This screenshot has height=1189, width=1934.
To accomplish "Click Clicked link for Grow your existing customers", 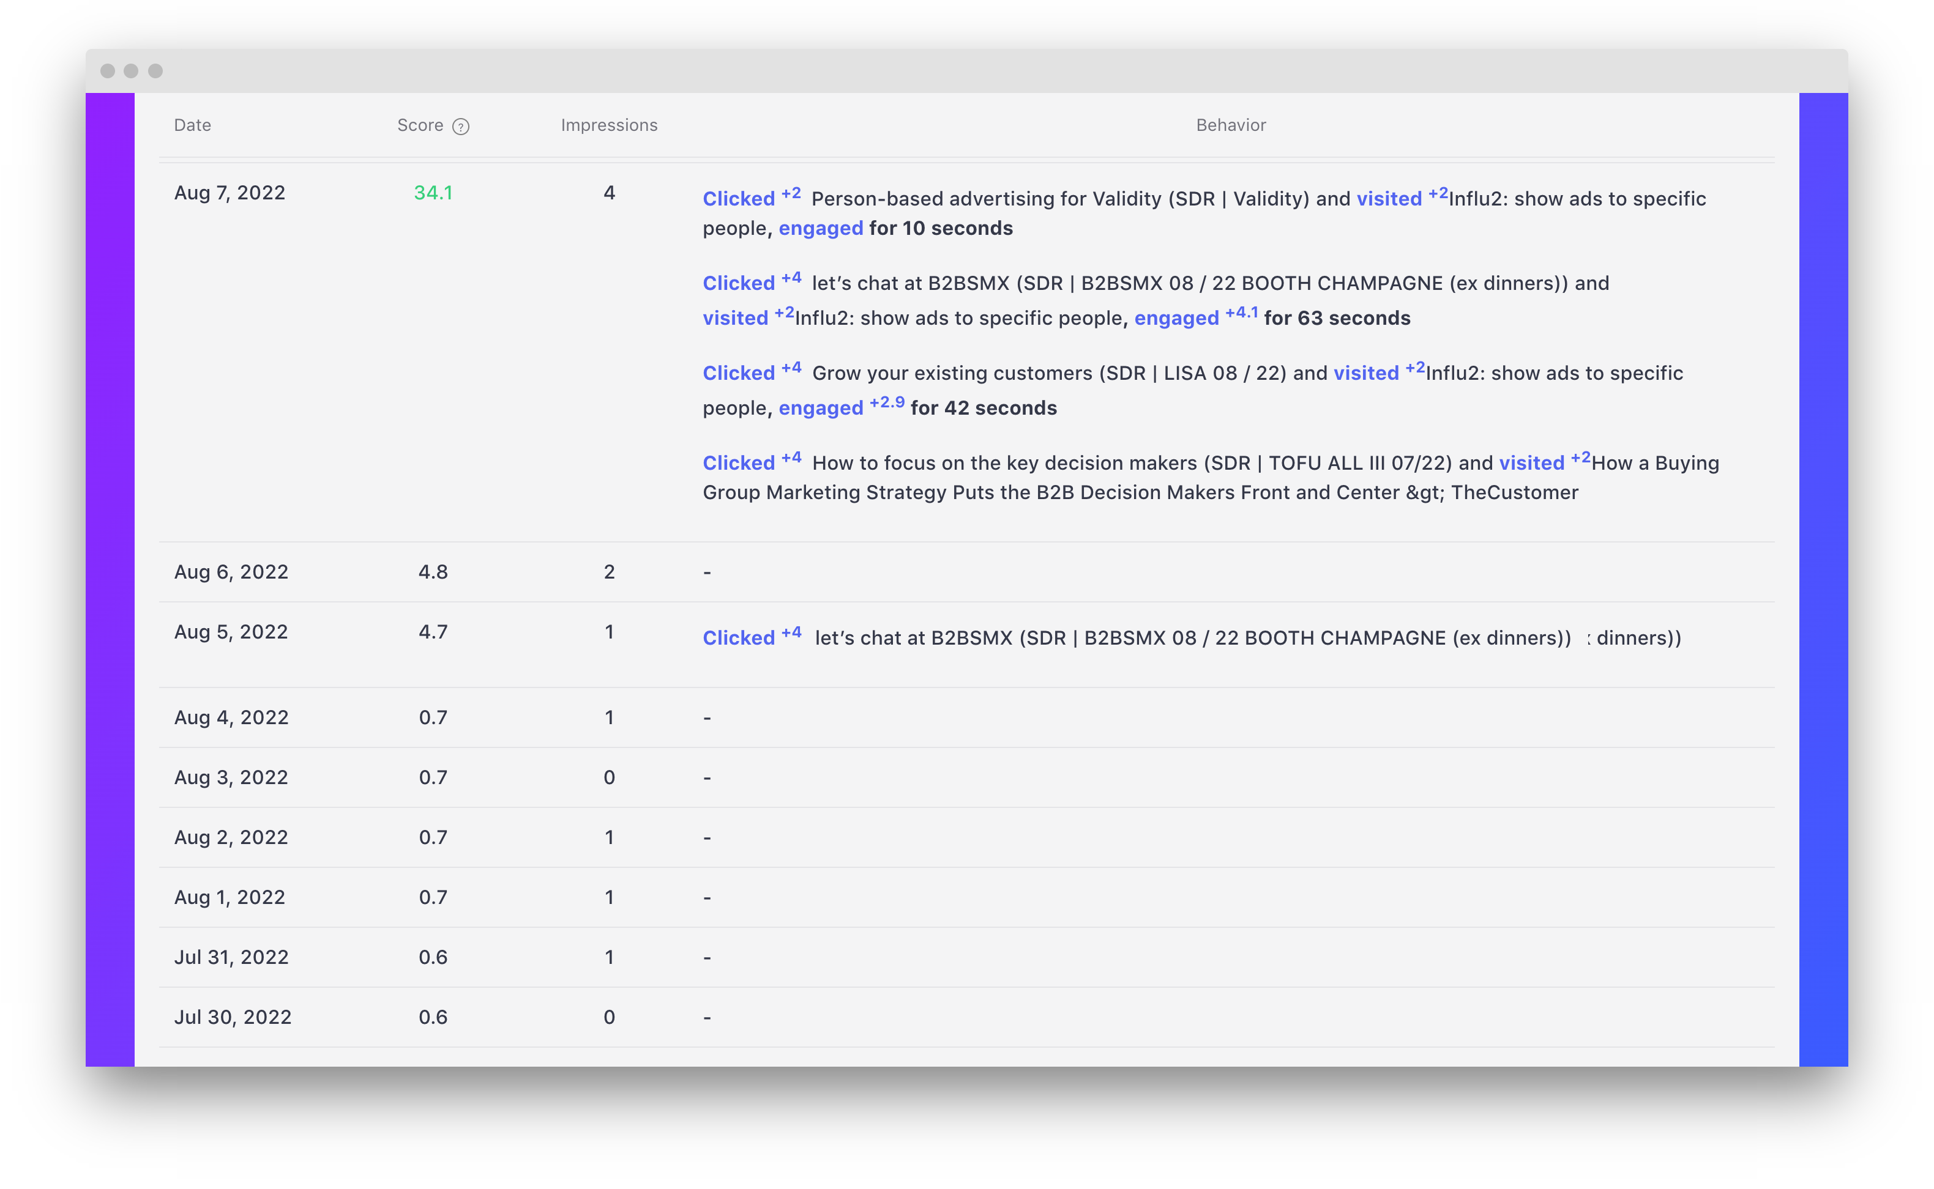I will click(738, 374).
